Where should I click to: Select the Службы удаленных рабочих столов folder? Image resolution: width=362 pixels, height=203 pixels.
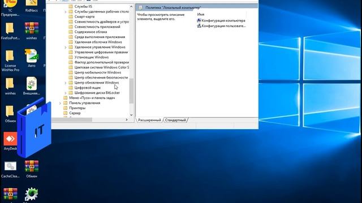click(x=99, y=11)
